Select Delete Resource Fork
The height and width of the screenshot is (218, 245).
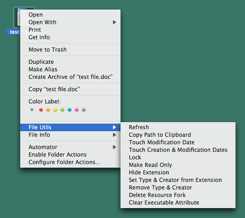click(157, 195)
